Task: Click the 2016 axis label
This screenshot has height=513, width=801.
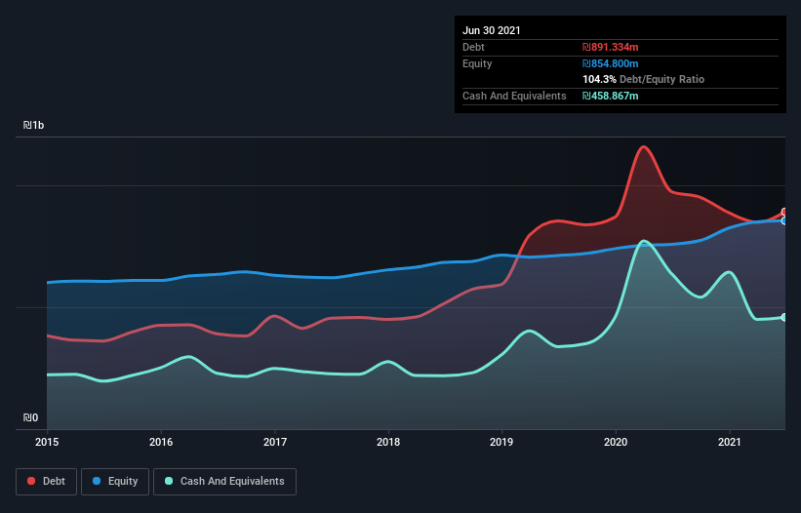Action: pos(161,442)
